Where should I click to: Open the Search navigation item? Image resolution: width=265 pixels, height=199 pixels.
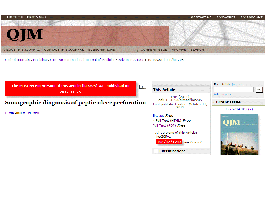tap(197, 50)
